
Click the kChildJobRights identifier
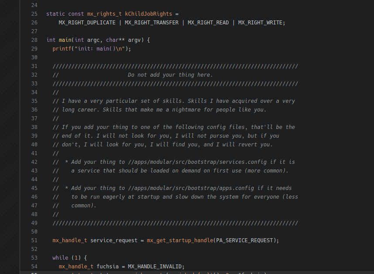(x=148, y=14)
